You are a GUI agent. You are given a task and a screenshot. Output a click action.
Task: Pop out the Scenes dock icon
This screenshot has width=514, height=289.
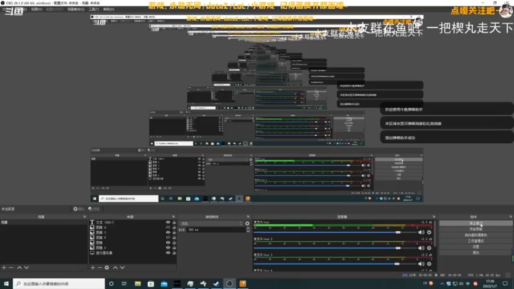85,217
